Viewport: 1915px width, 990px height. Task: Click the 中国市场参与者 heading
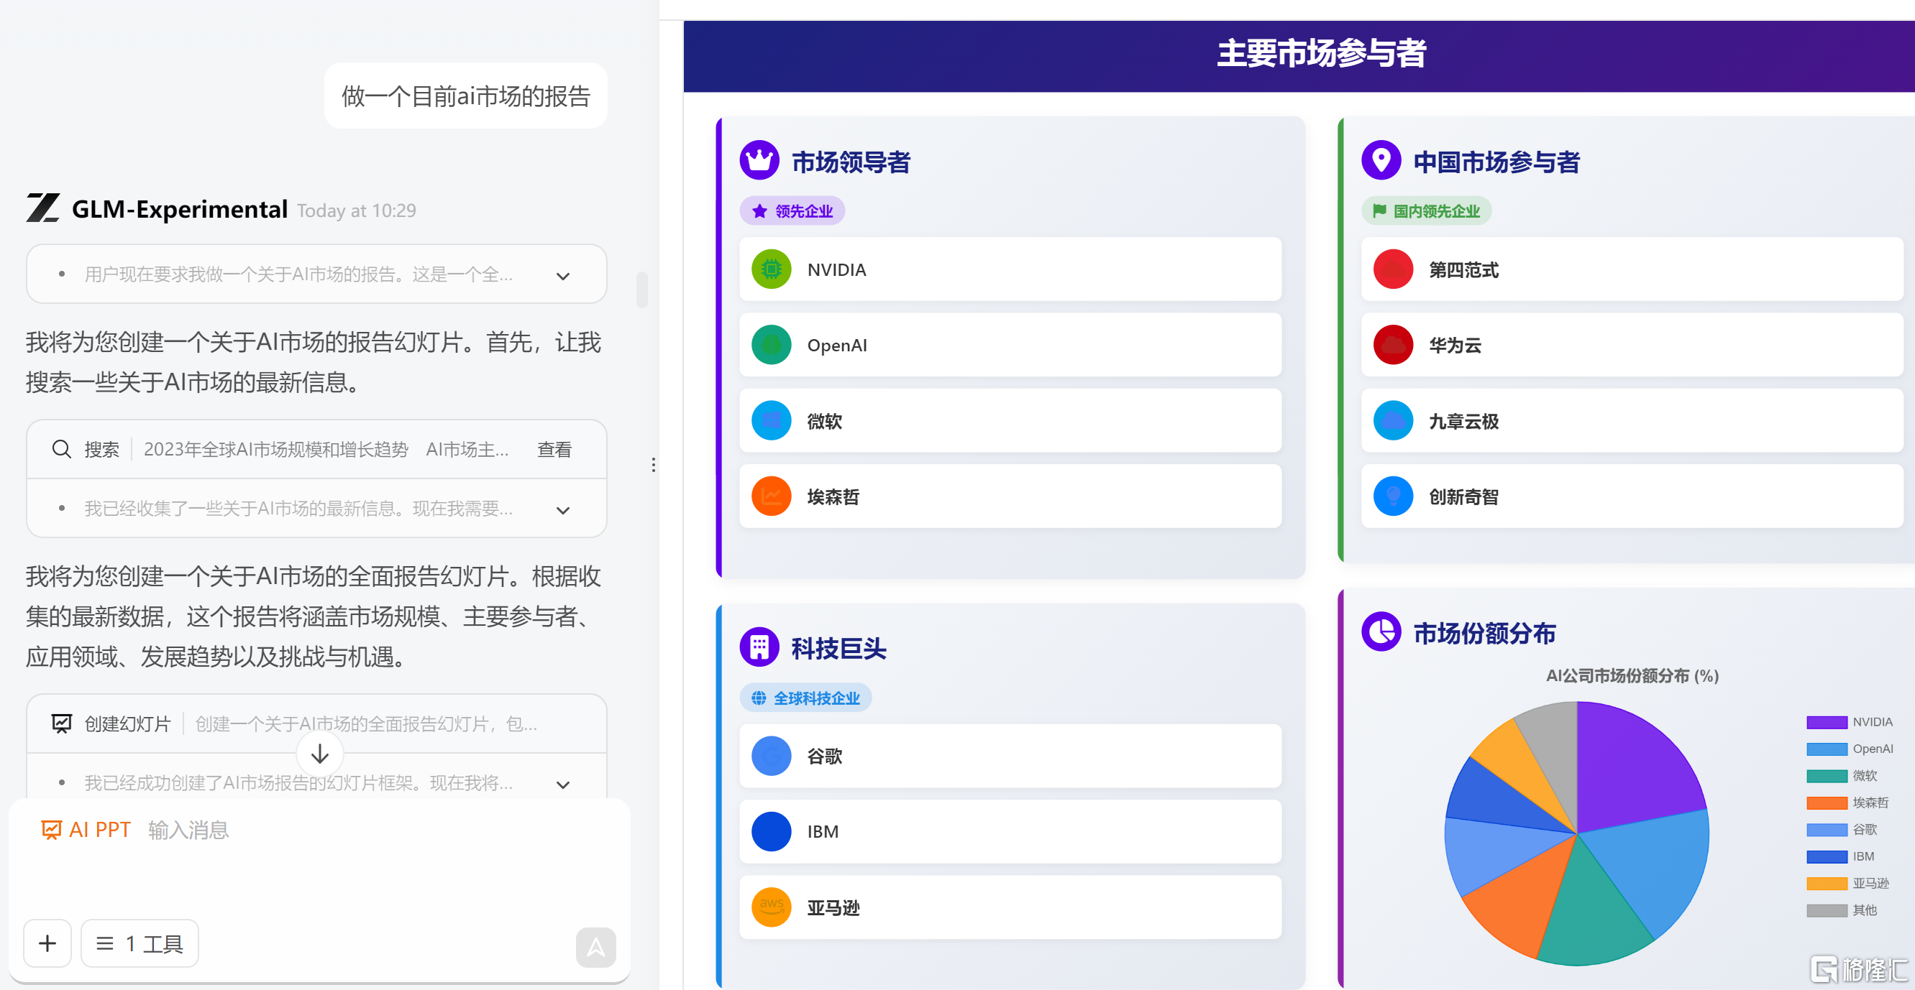[x=1496, y=161]
